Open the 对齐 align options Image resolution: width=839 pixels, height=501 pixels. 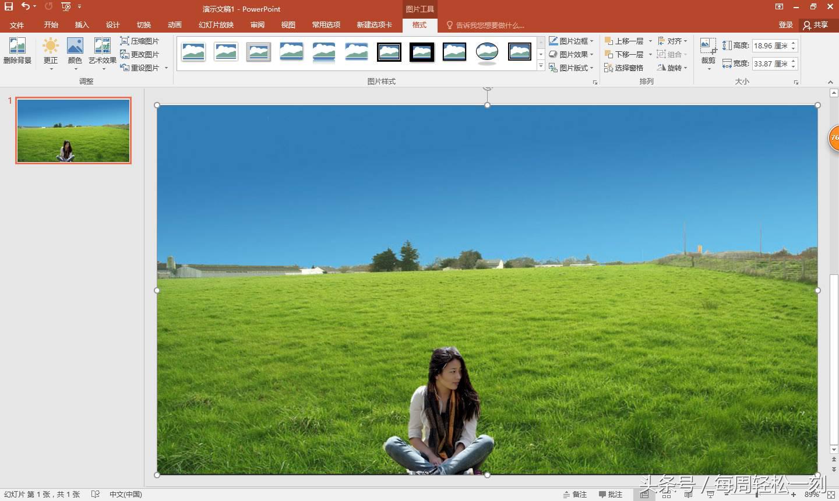point(672,41)
